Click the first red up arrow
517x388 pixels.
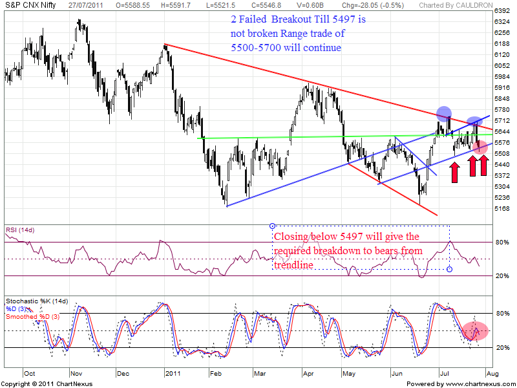[x=454, y=171]
